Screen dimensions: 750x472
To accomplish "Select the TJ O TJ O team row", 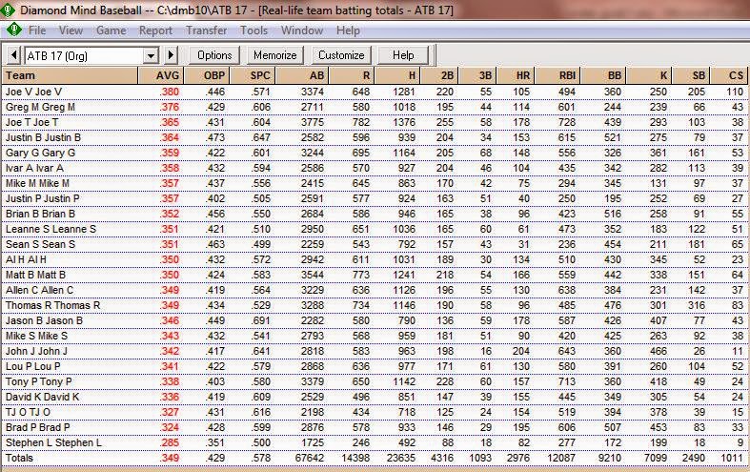I will (375, 412).
